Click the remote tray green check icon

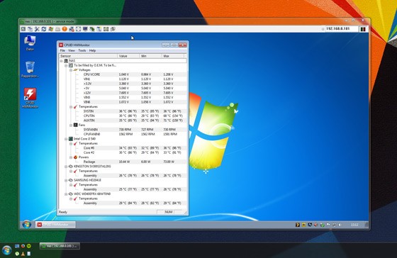pyautogui.click(x=322, y=225)
